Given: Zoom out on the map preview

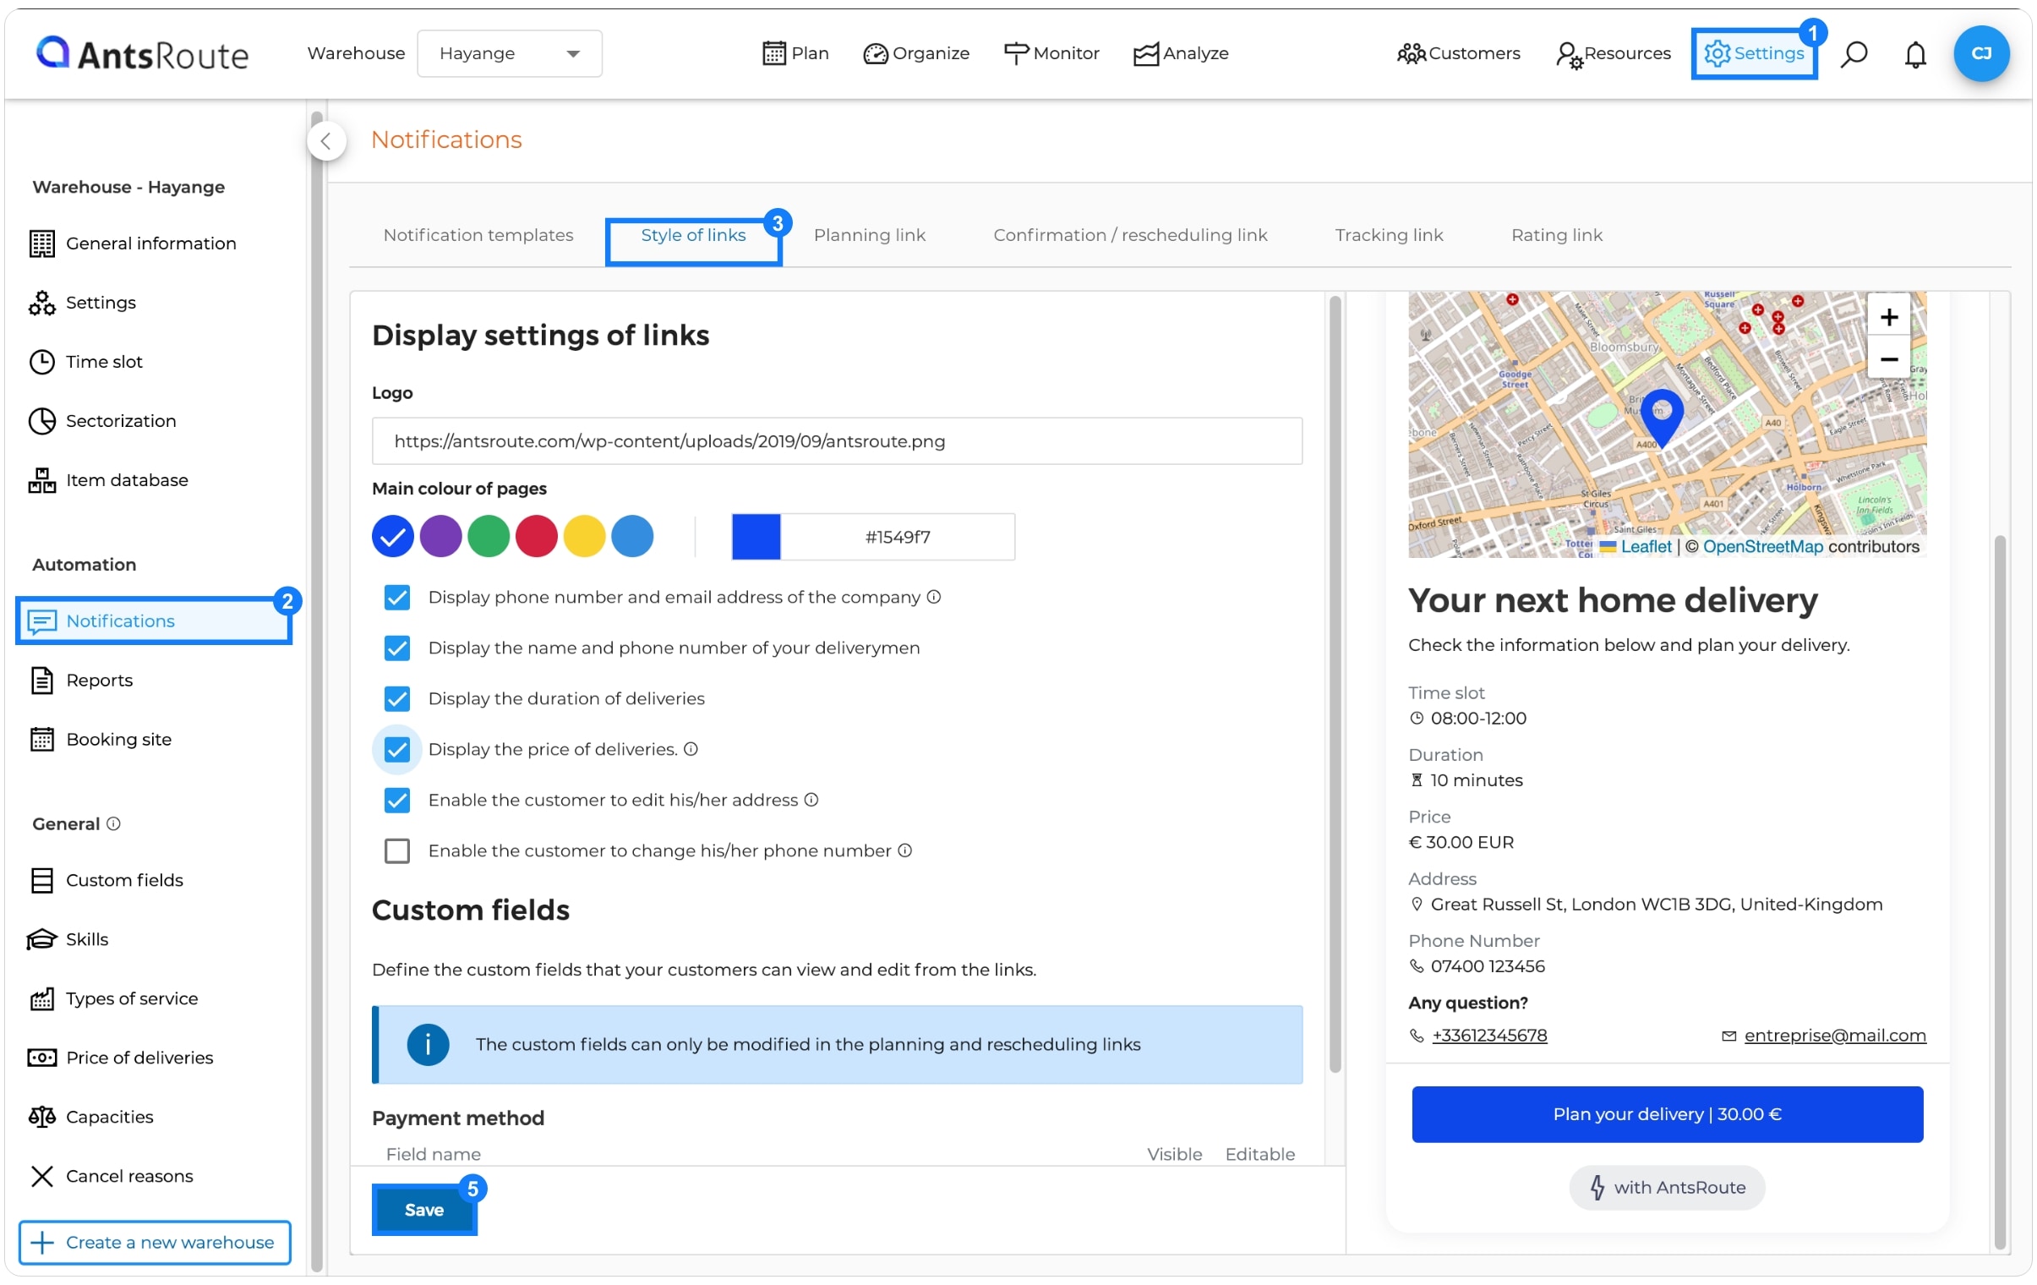Looking at the screenshot, I should pos(1888,359).
